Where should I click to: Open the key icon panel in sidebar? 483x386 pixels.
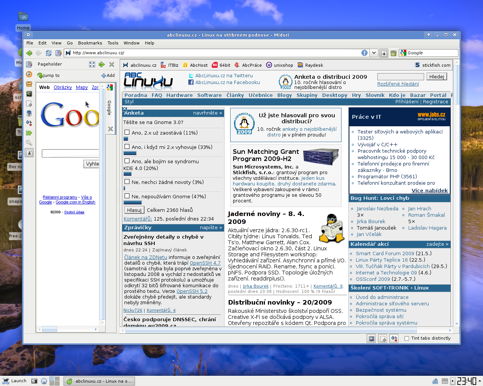point(29,143)
